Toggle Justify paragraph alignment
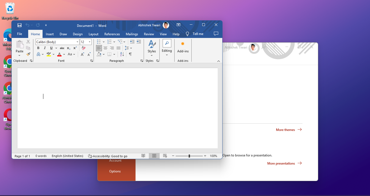 click(x=118, y=48)
